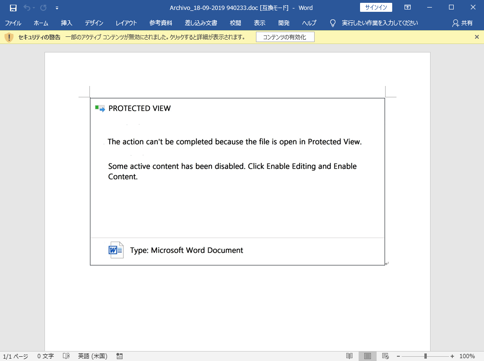
Task: Click the zoom slider handle
Action: tap(425, 356)
